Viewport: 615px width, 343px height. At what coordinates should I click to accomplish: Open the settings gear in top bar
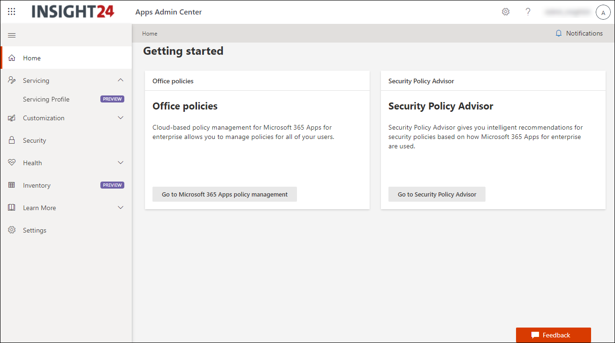pos(506,12)
